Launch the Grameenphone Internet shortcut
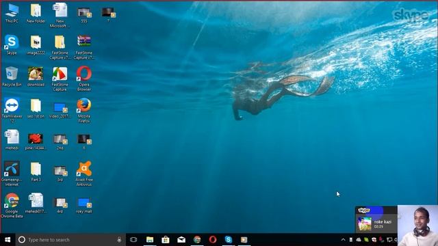Viewport: 438px width, 246px height. coord(12,174)
